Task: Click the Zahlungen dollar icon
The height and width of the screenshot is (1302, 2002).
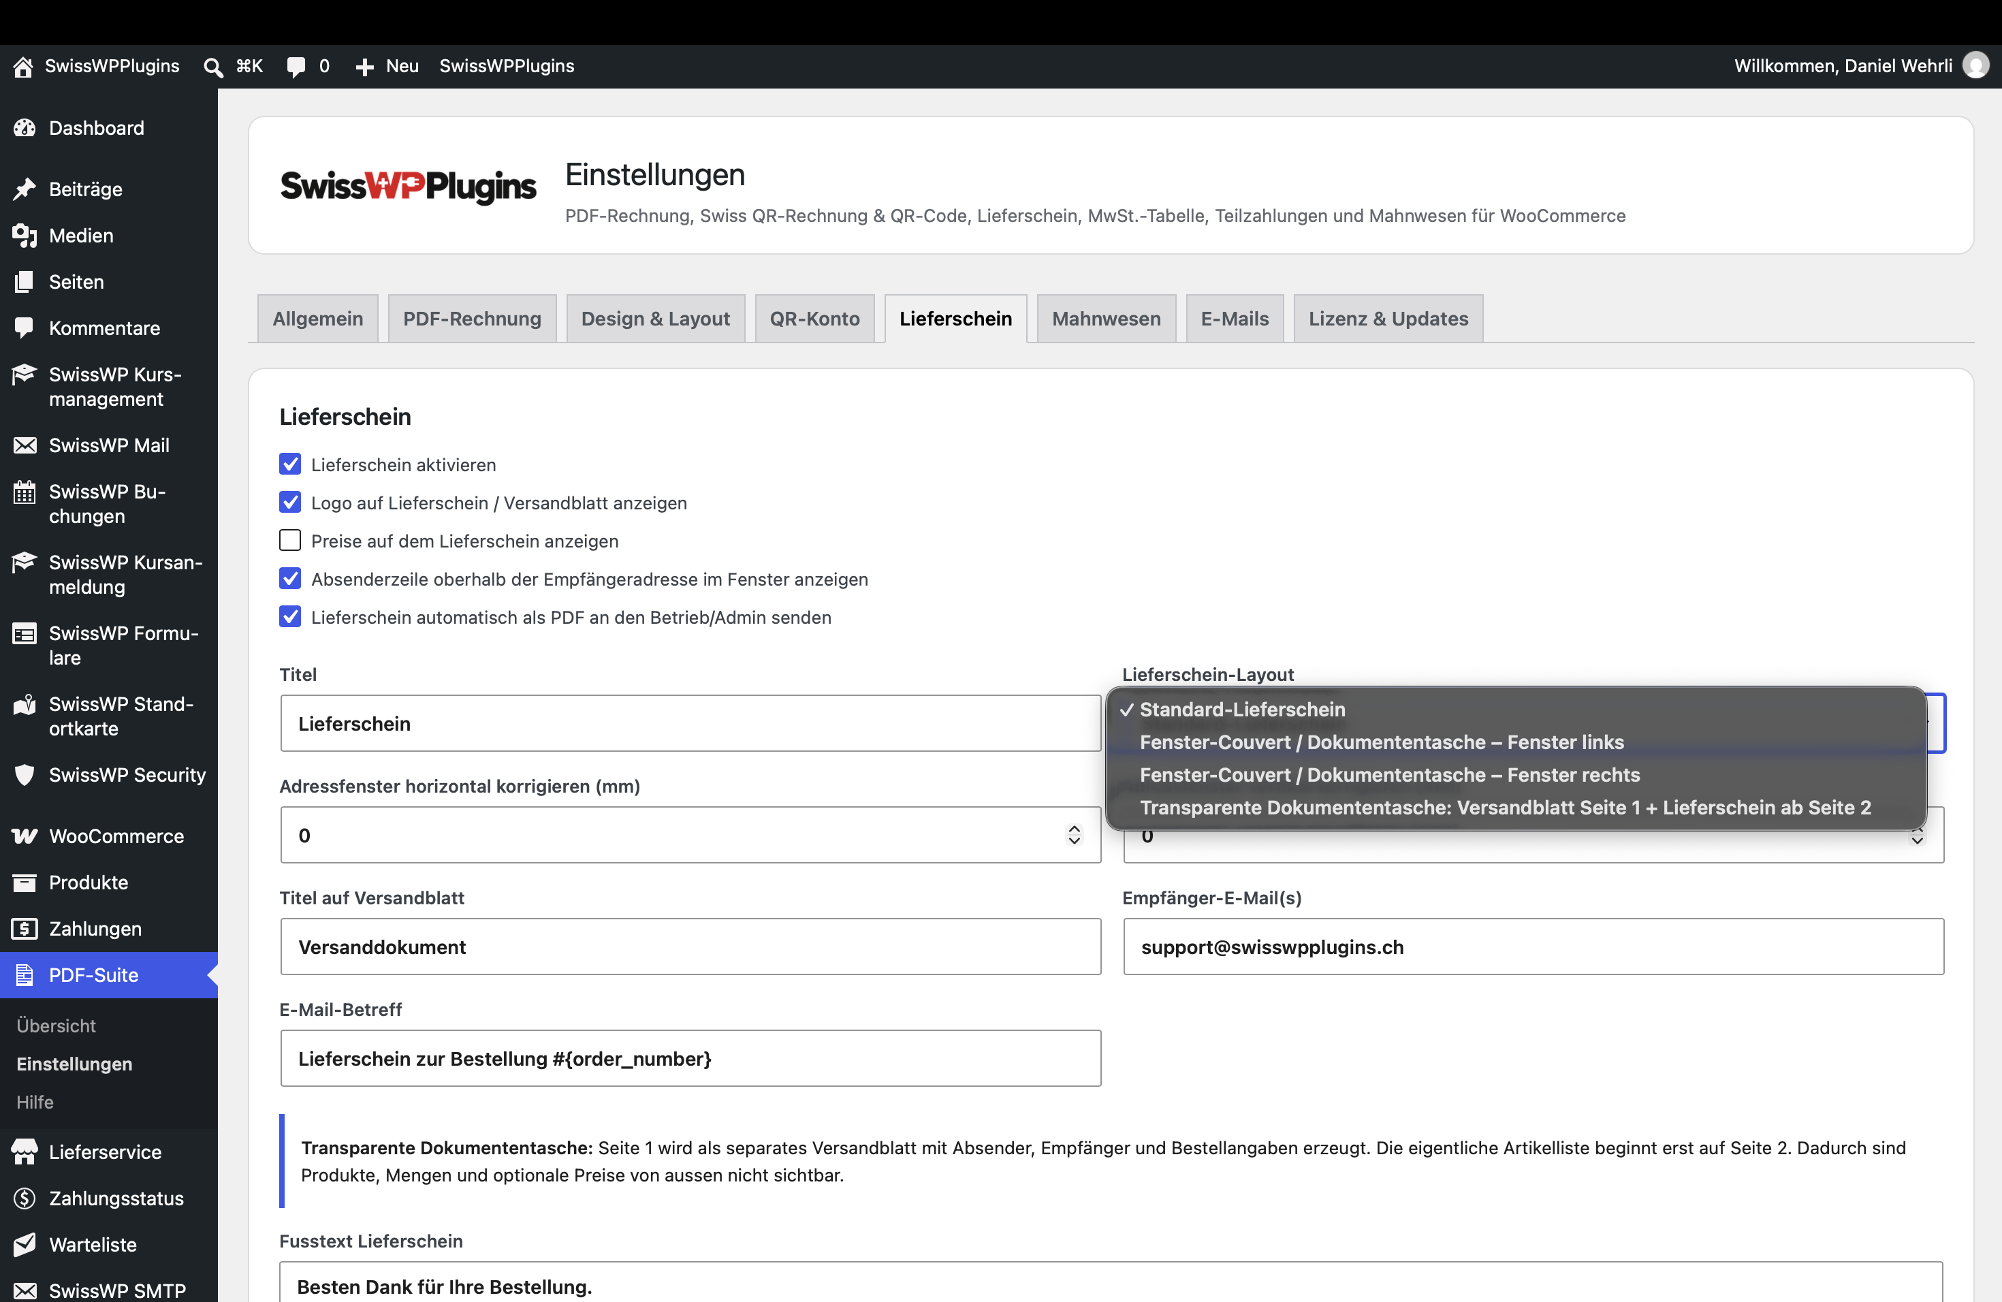Action: click(25, 929)
